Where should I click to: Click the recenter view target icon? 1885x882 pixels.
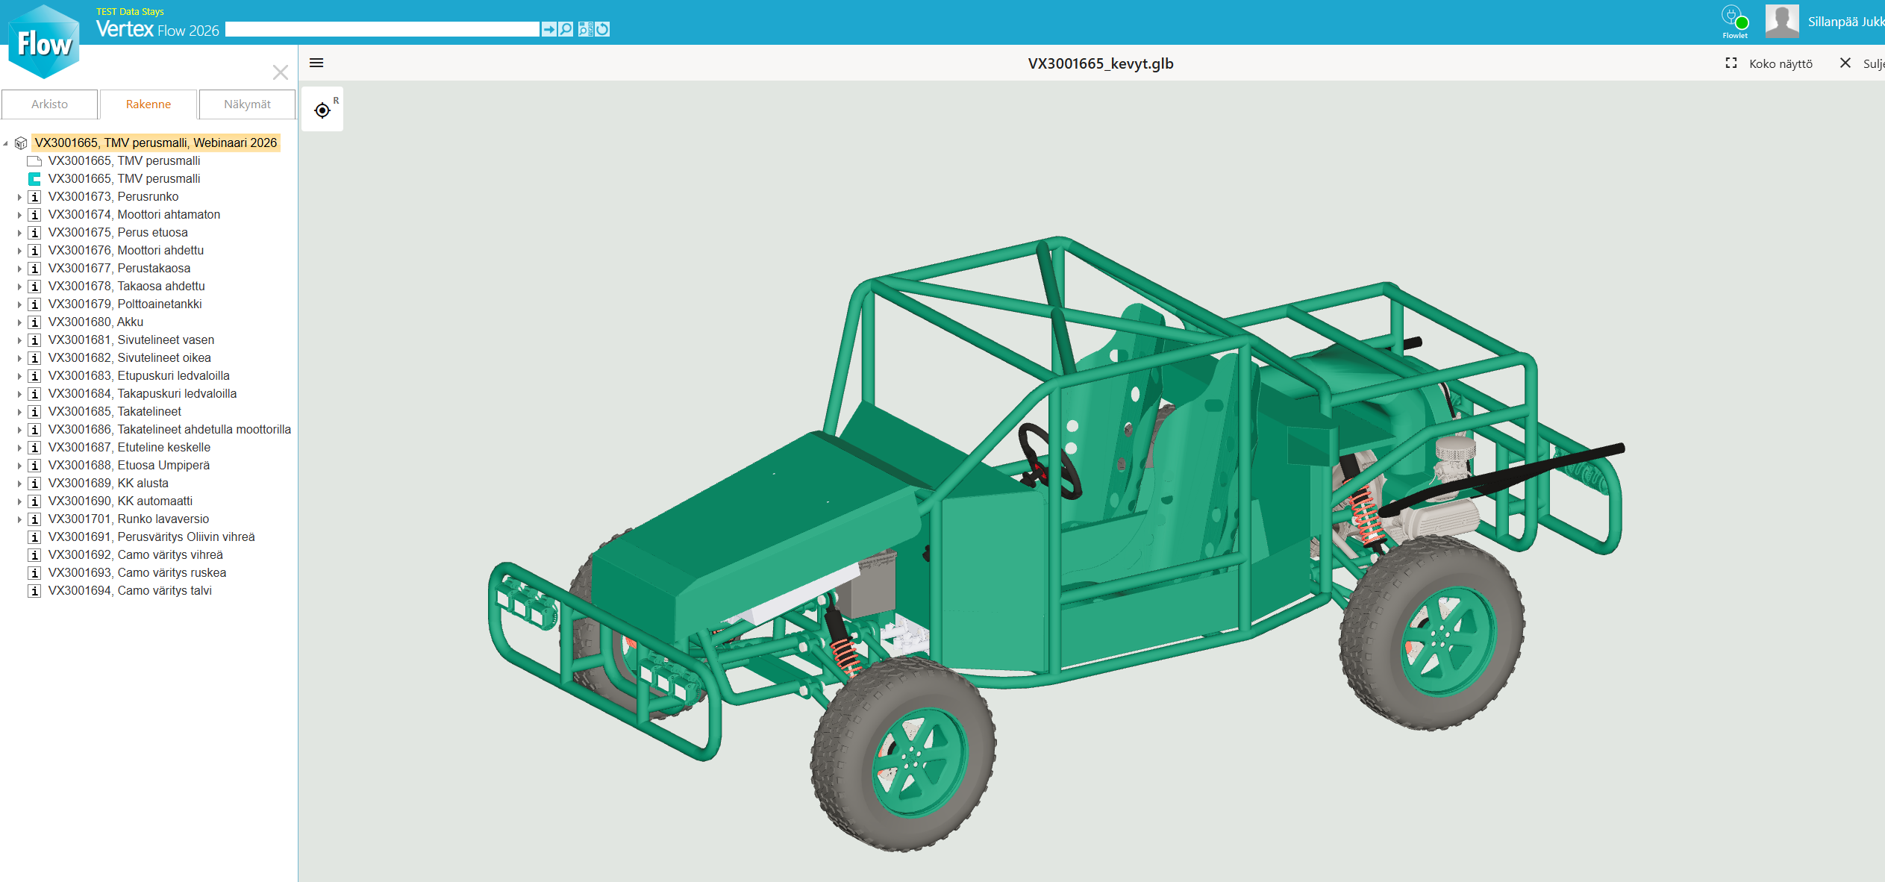[322, 110]
